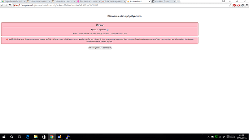Click the Bienvenue dans phpMyAdmin heading
This screenshot has width=249, height=140.
[125, 16]
